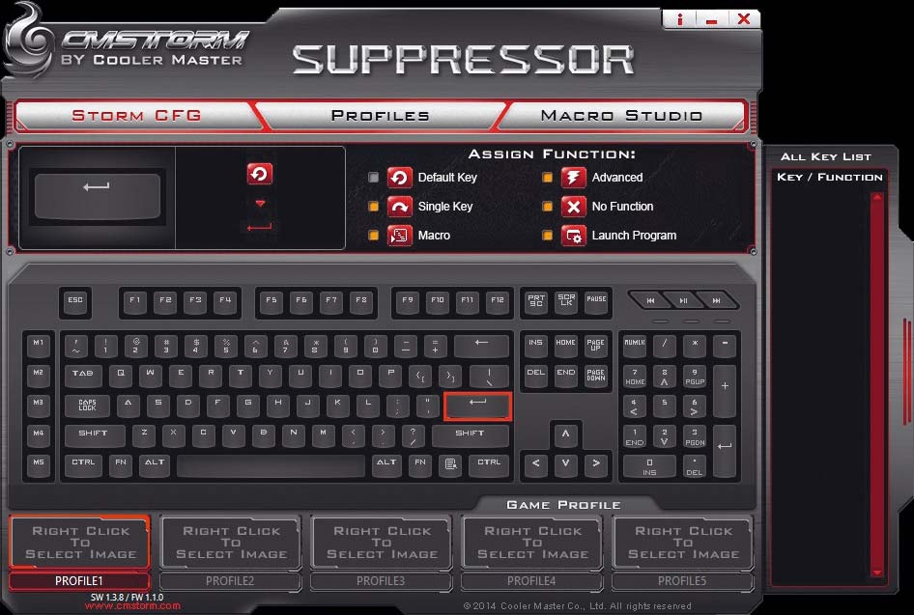Image resolution: width=914 pixels, height=615 pixels.
Task: Click the next track media key
Action: (716, 300)
